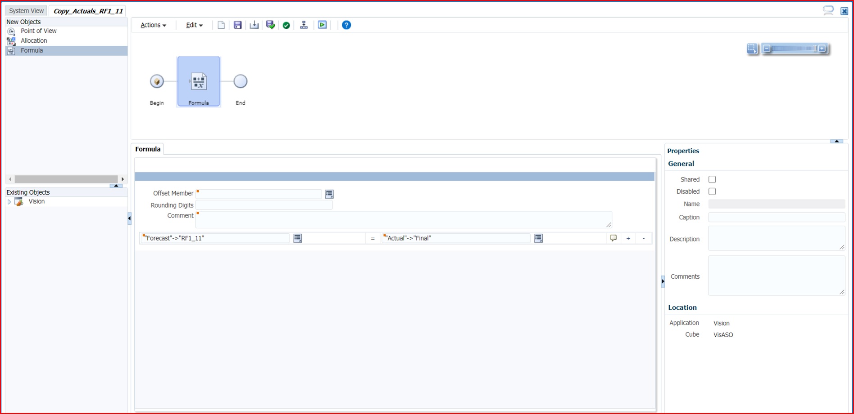
Task: Adjust the diagram zoom slider
Action: [x=794, y=48]
